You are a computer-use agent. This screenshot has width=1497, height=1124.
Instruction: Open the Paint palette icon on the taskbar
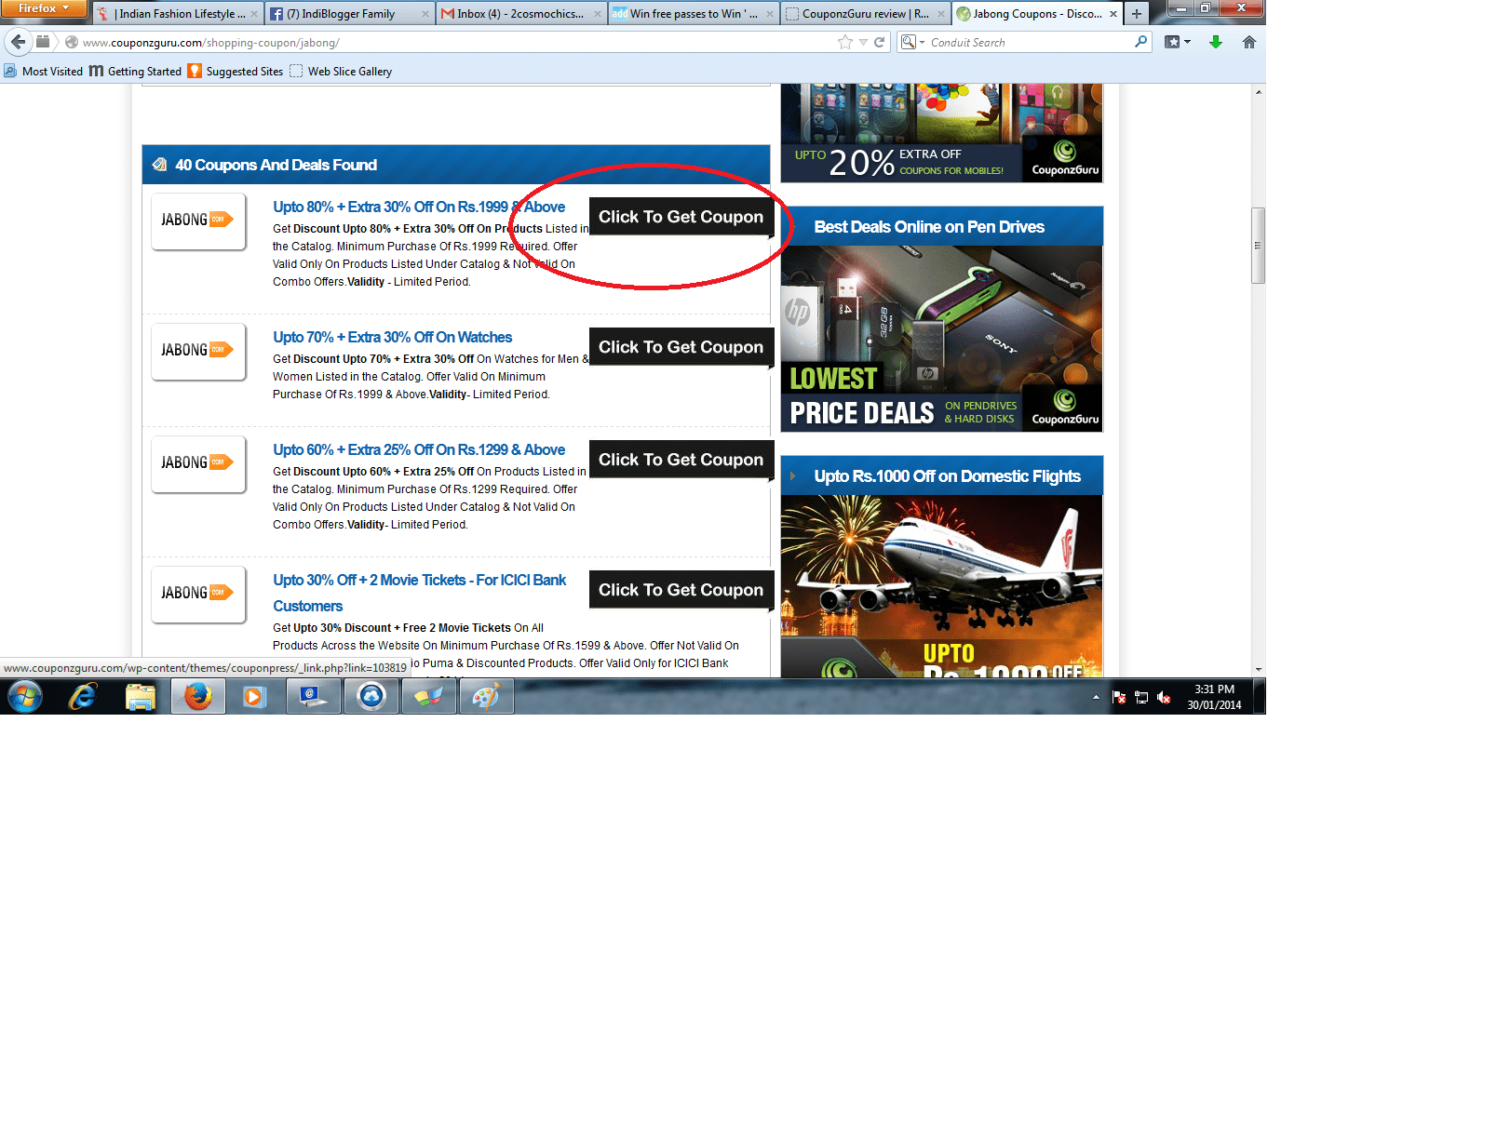click(485, 696)
